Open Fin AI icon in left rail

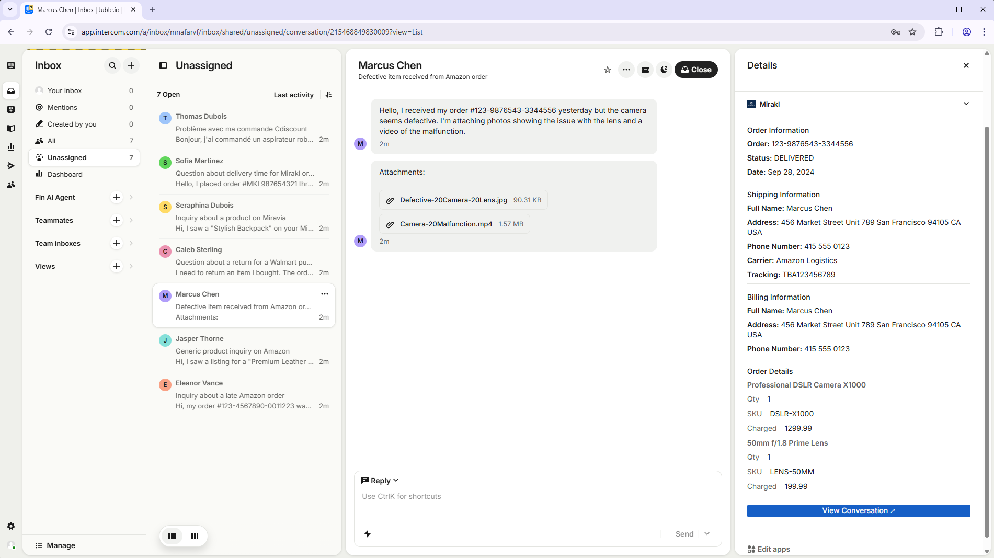(x=11, y=109)
